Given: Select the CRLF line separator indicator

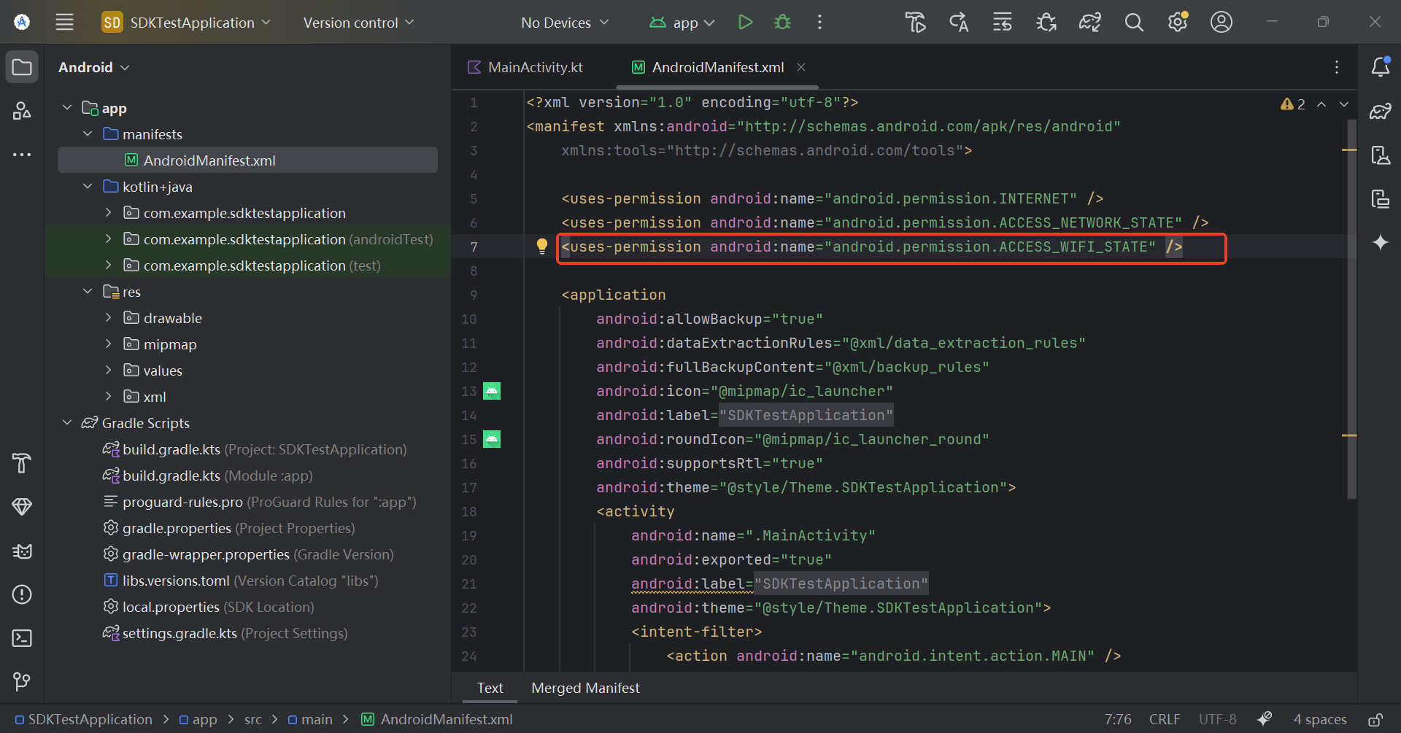Looking at the screenshot, I should (x=1165, y=719).
